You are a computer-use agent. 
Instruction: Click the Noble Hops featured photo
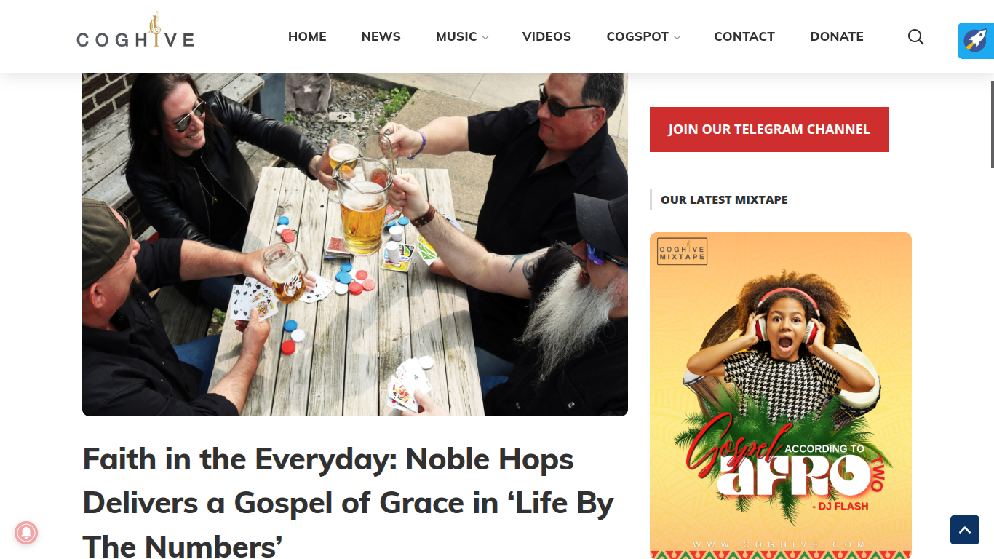click(x=355, y=245)
